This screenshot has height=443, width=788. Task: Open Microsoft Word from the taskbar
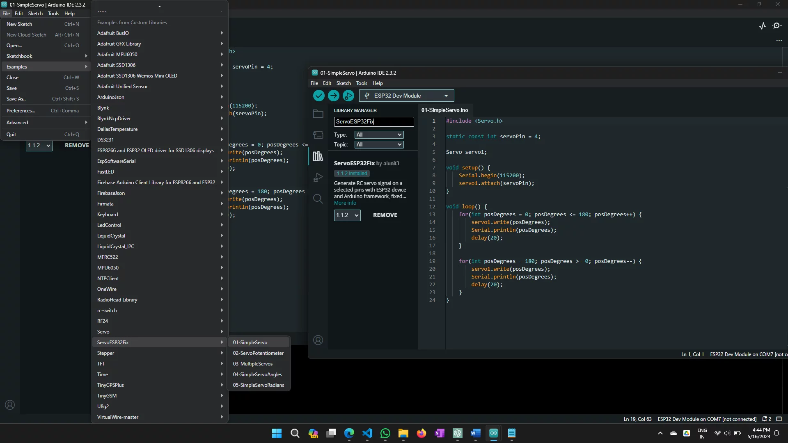[476, 433]
